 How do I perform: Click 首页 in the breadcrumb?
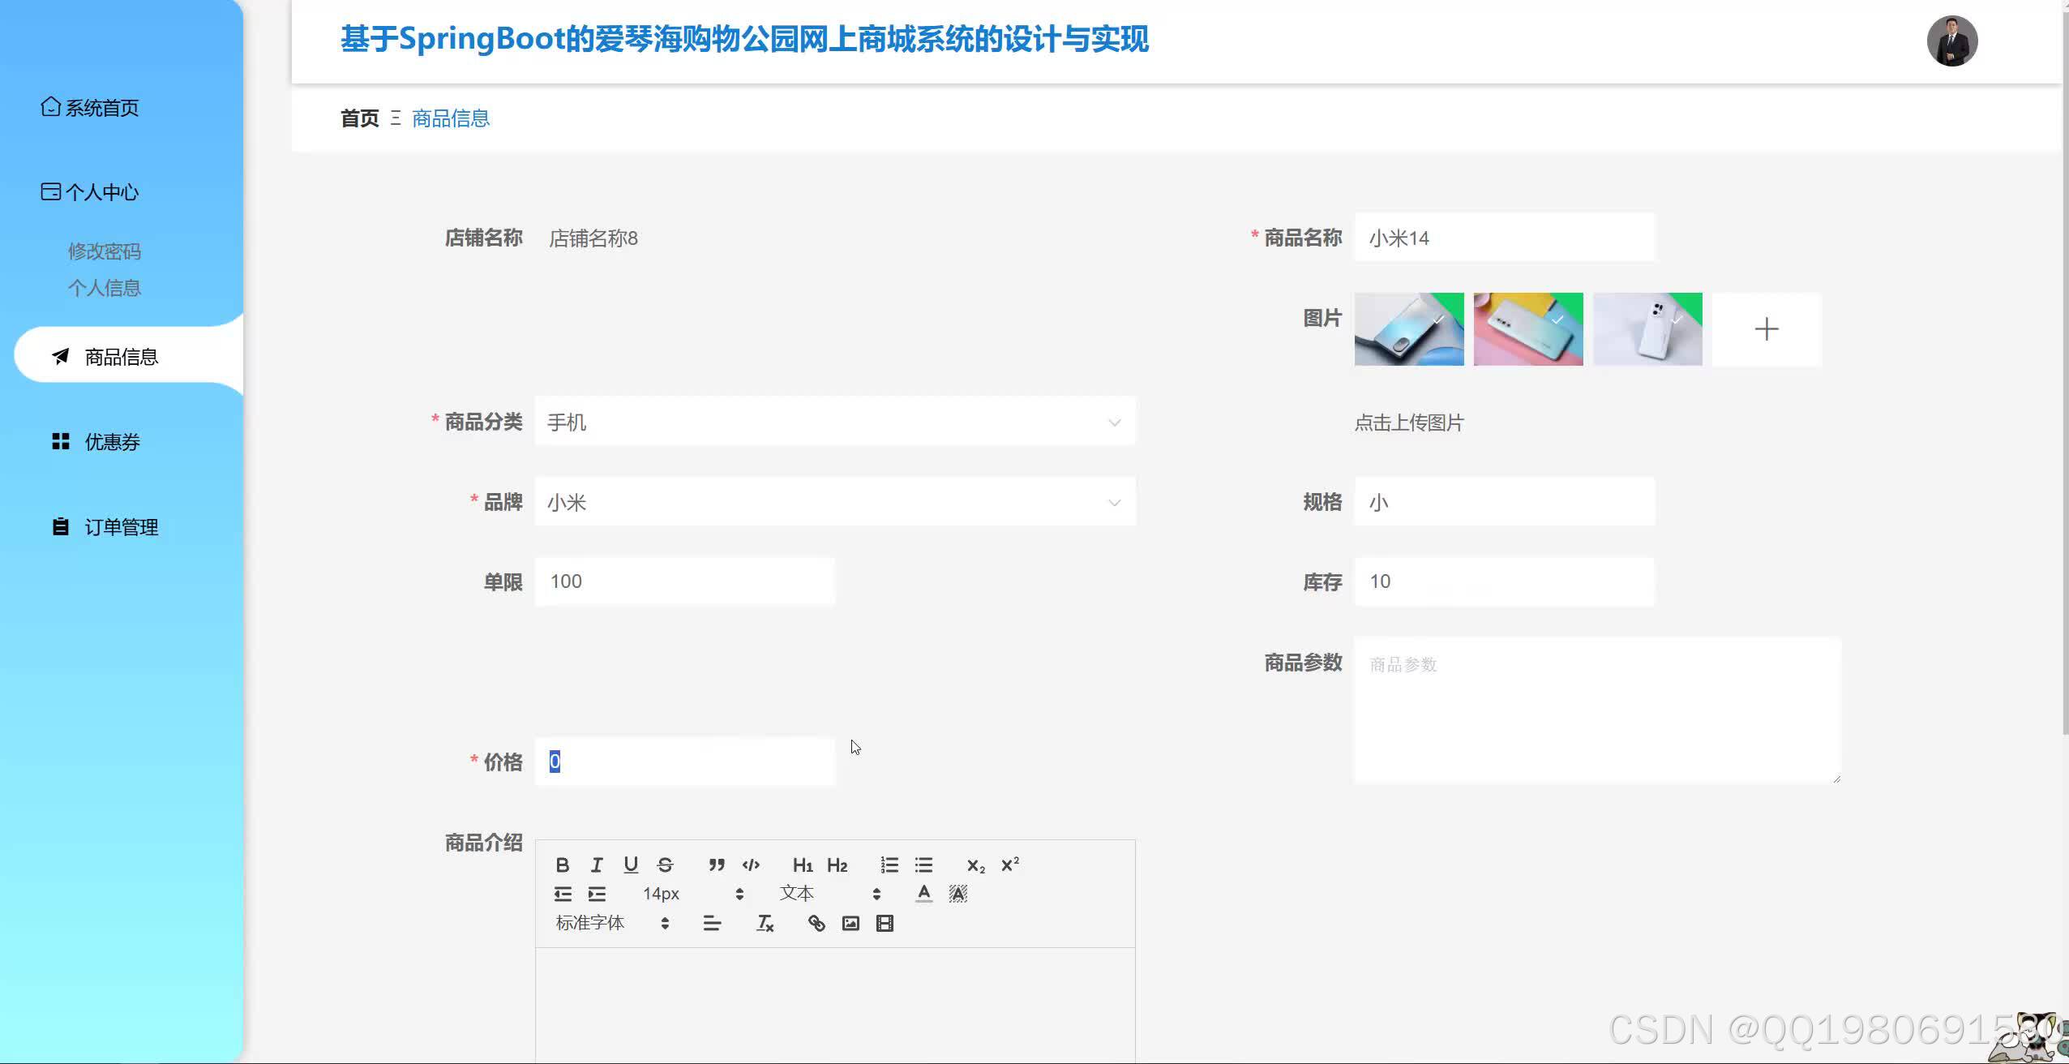tap(359, 118)
